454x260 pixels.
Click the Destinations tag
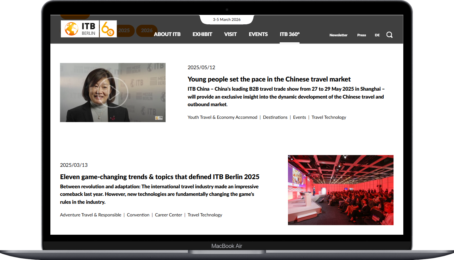275,117
